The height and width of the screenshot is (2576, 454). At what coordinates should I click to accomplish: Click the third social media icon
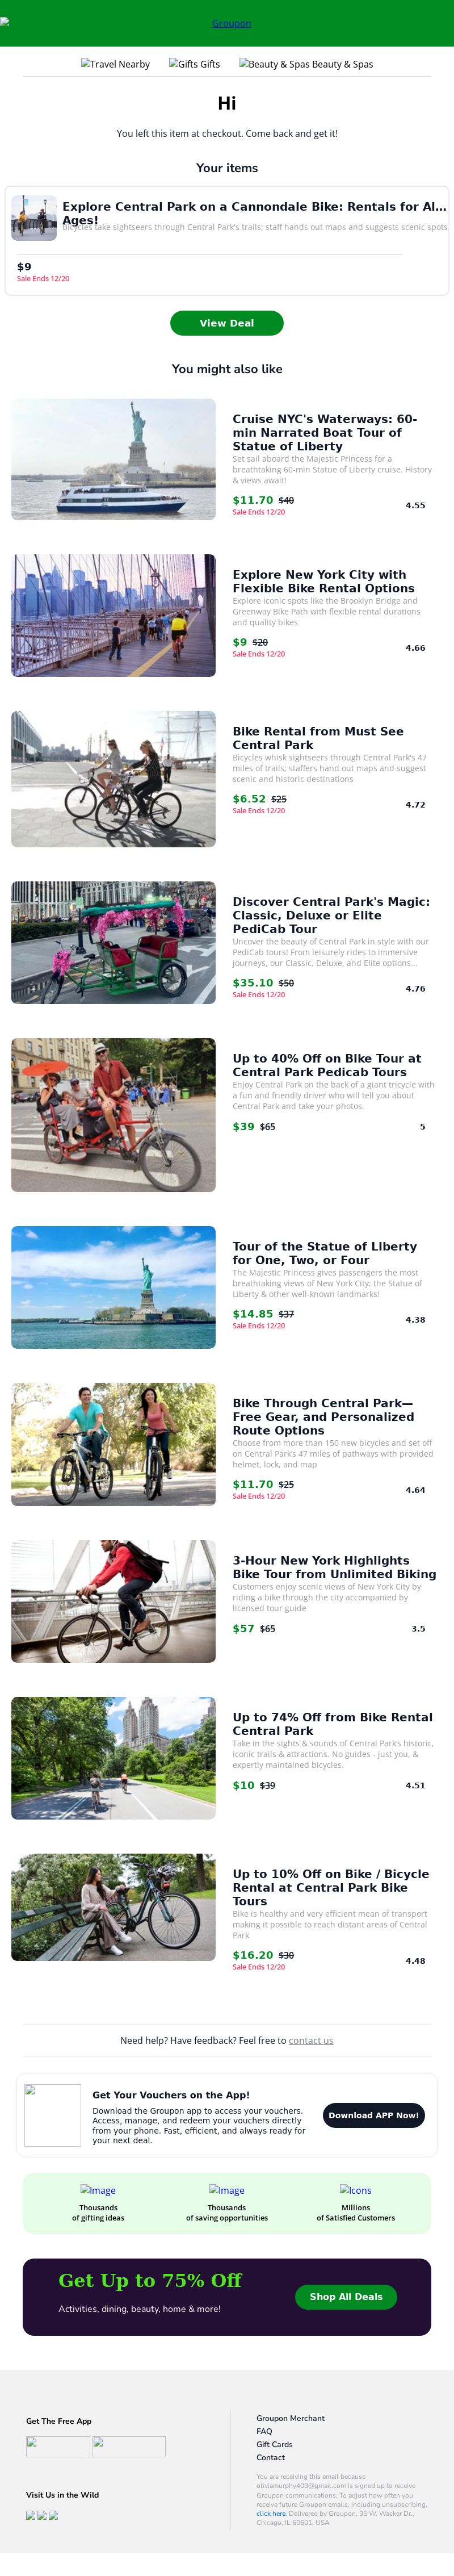[x=53, y=2514]
